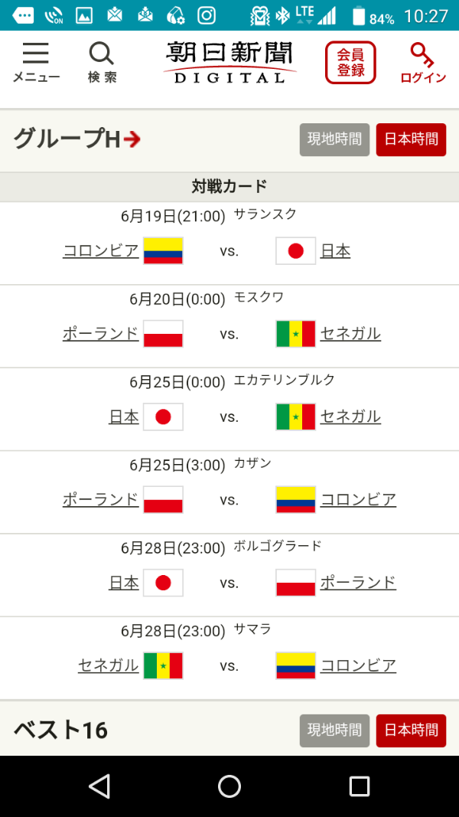The height and width of the screenshot is (817, 459).
Task: Open the recent apps square button
Action: (x=360, y=786)
